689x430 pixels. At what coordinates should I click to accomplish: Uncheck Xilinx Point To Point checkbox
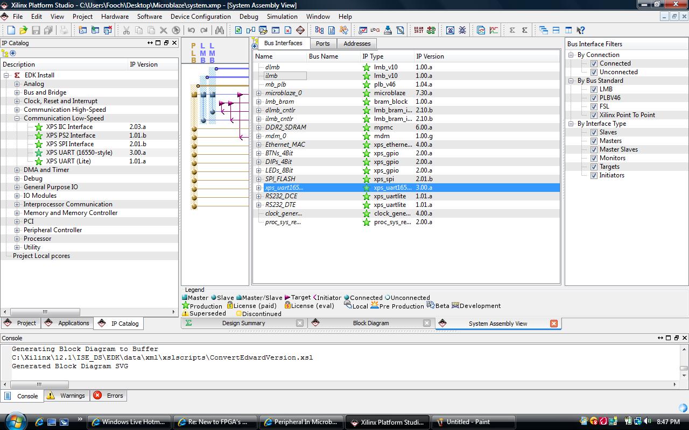[x=594, y=115]
